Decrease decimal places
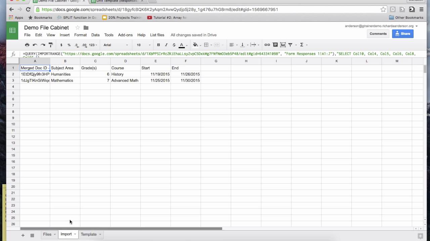This screenshot has width=430, height=241. coord(77,45)
